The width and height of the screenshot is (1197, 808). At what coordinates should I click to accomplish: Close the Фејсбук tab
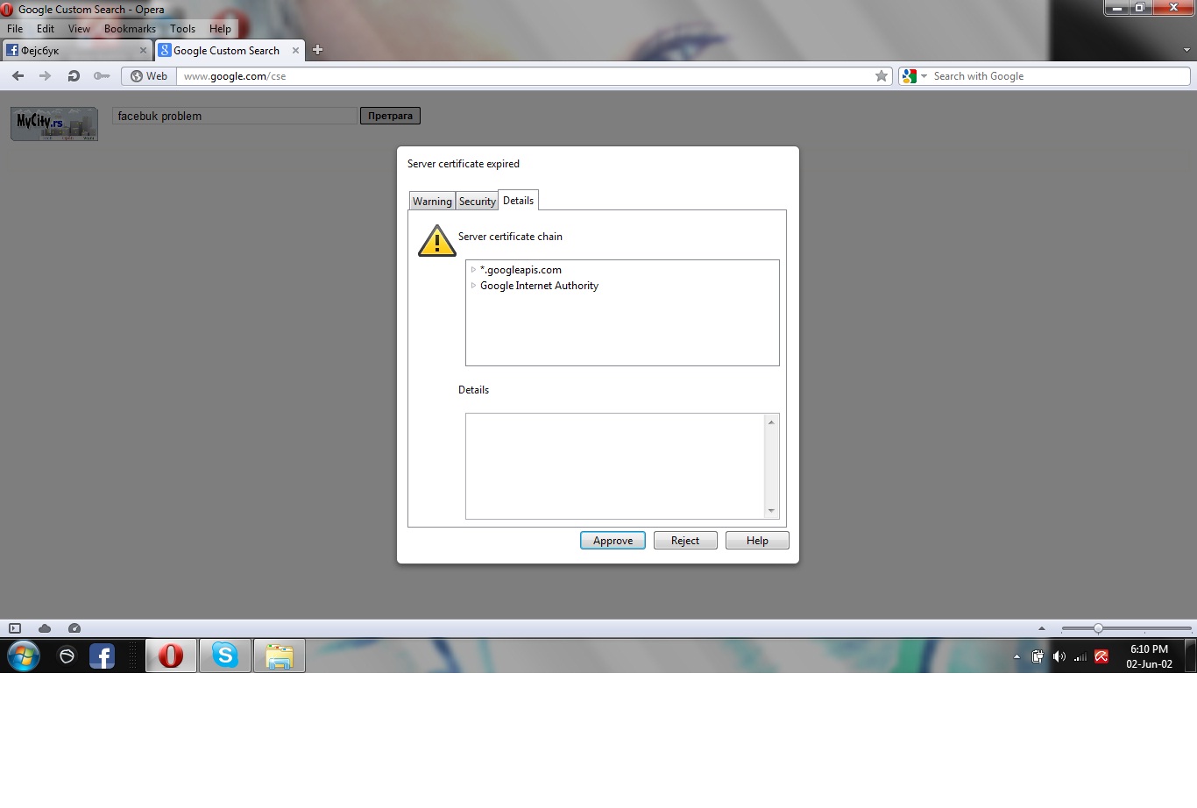(x=143, y=51)
